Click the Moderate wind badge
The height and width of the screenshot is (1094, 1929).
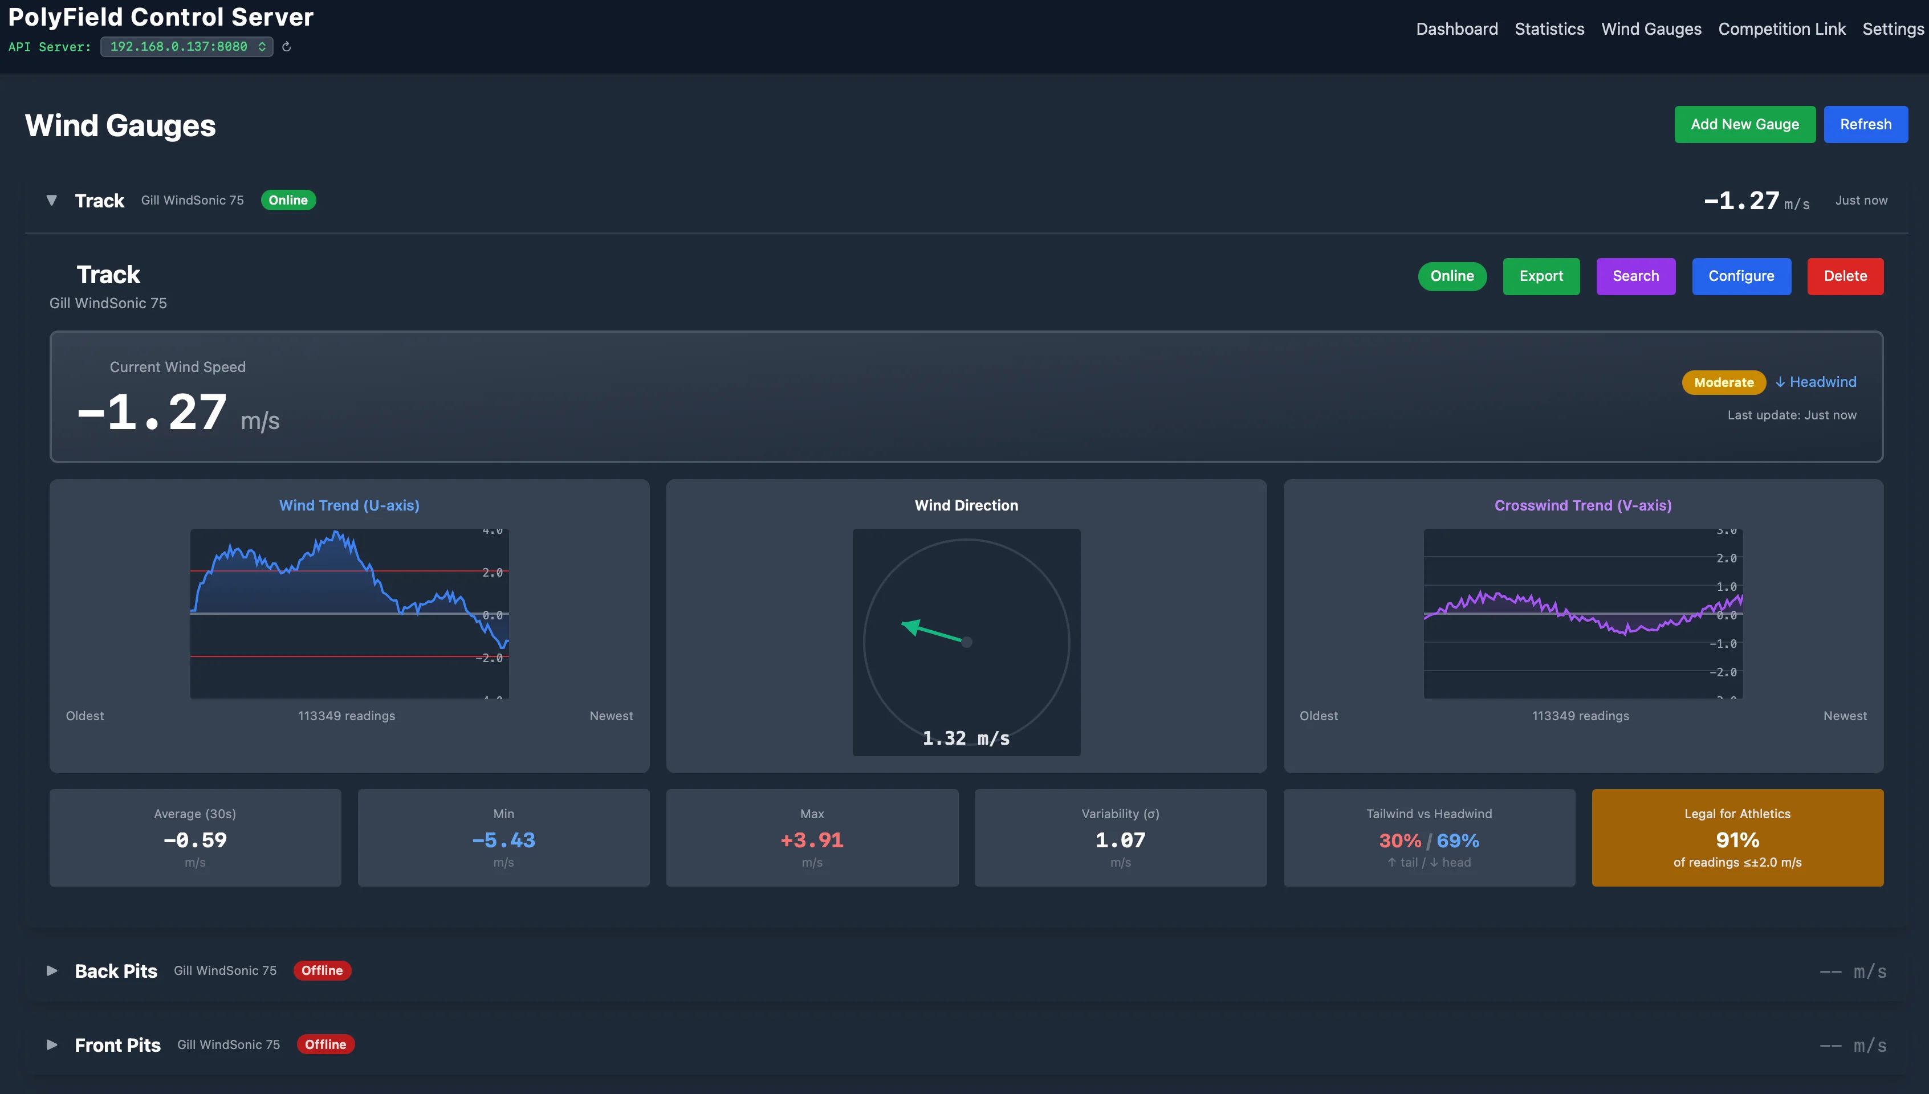pyautogui.click(x=1723, y=382)
